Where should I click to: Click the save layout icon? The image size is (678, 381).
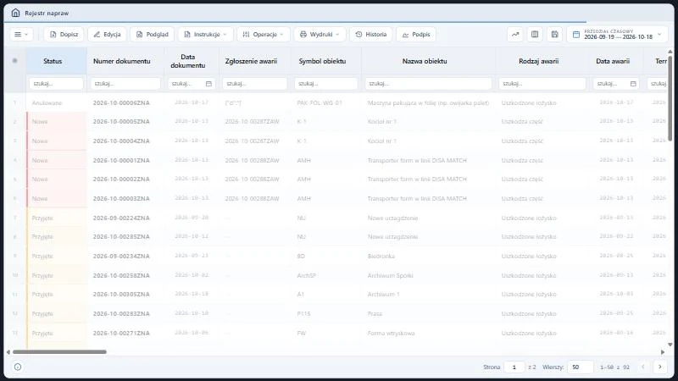click(555, 34)
